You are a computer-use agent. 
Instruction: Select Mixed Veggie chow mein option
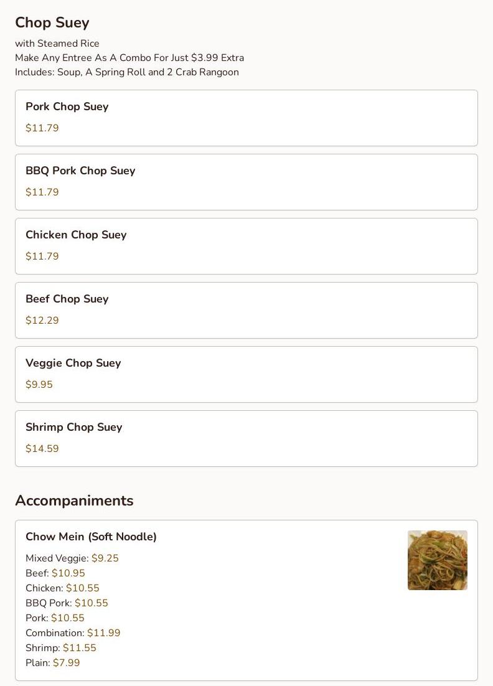[72, 558]
